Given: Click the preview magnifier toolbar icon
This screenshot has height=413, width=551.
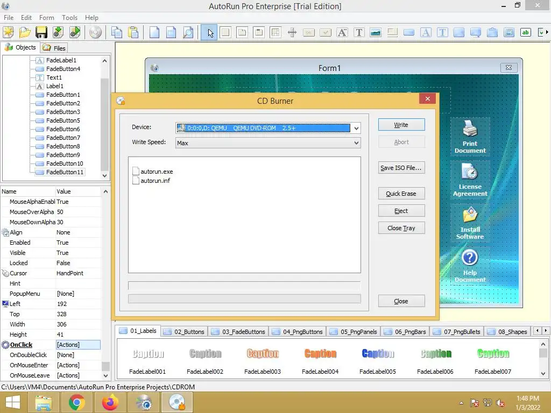Looking at the screenshot, I should [x=188, y=32].
